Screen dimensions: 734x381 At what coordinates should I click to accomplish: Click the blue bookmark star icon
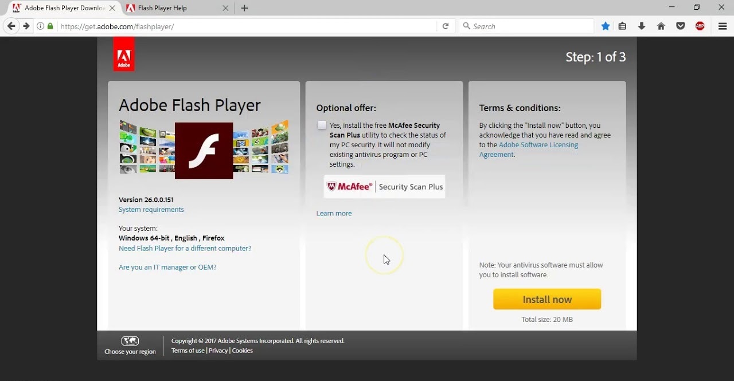coord(606,26)
